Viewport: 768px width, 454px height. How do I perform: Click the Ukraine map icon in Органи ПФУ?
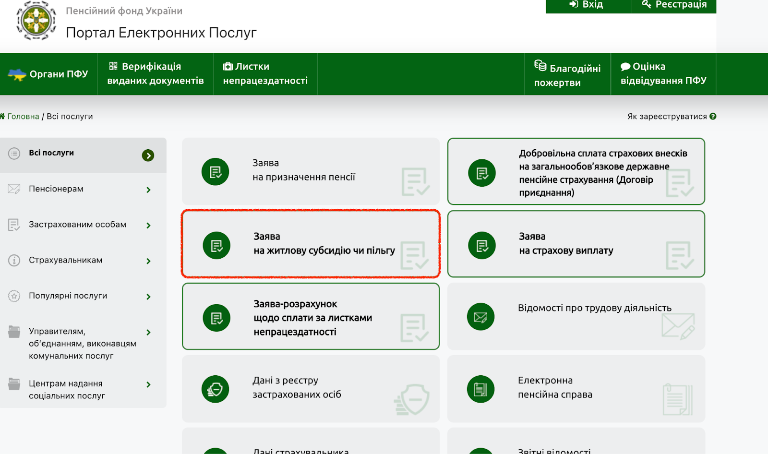click(x=17, y=74)
